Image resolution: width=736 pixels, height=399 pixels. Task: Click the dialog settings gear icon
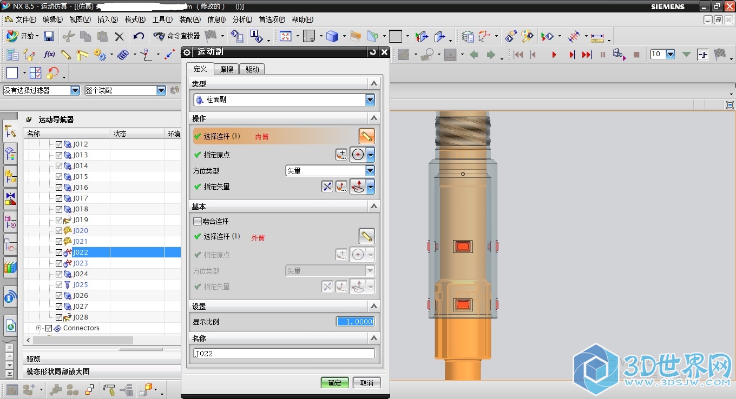[x=187, y=52]
